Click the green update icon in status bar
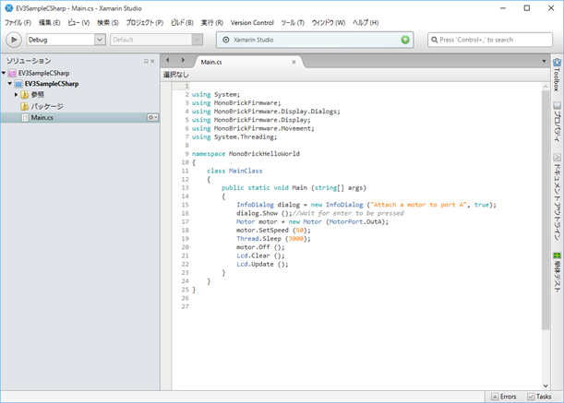 click(x=405, y=40)
